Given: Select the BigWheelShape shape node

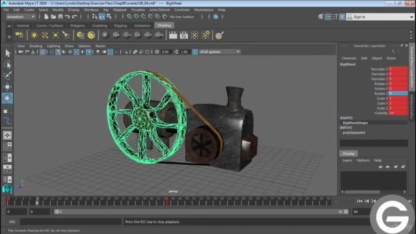Looking at the screenshot, I should pyautogui.click(x=356, y=123).
